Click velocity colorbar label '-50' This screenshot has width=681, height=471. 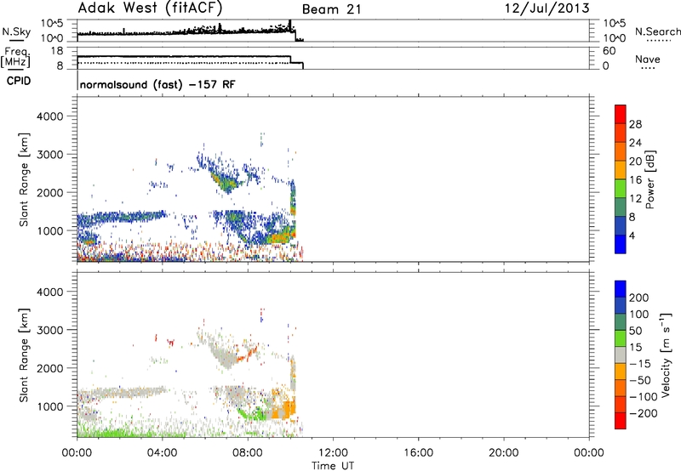(640, 380)
